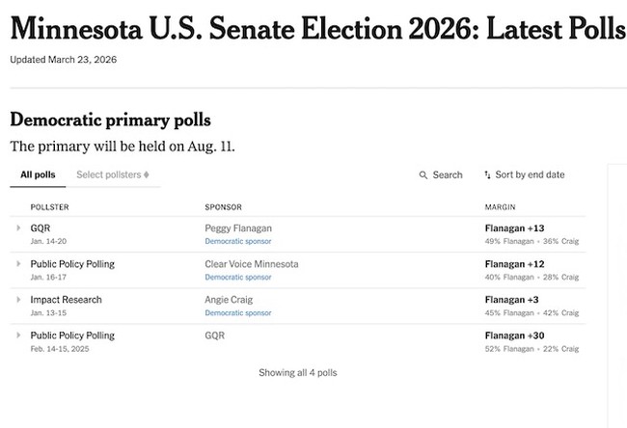This screenshot has width=627, height=428.
Task: Click the Search magnifying glass icon
Action: [423, 175]
